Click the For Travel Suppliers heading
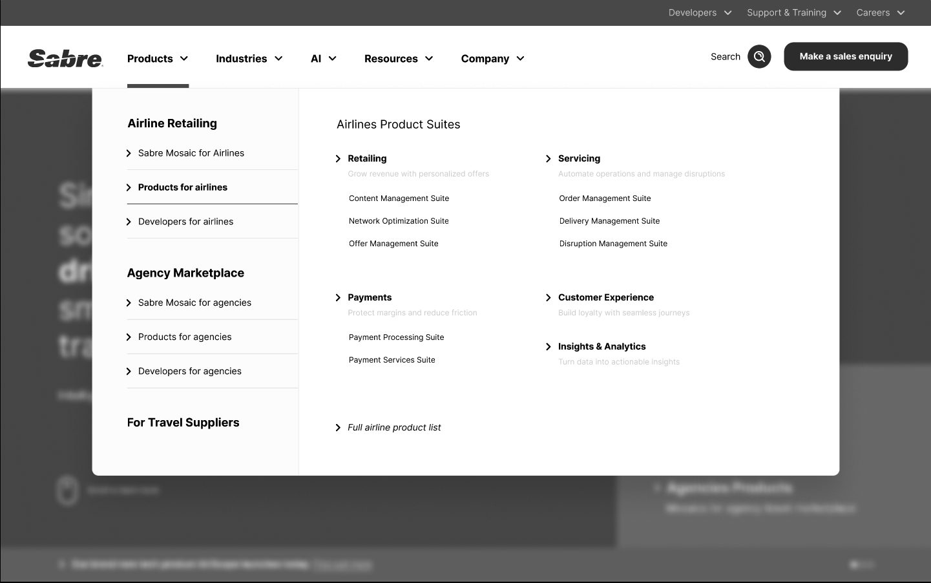 click(183, 423)
